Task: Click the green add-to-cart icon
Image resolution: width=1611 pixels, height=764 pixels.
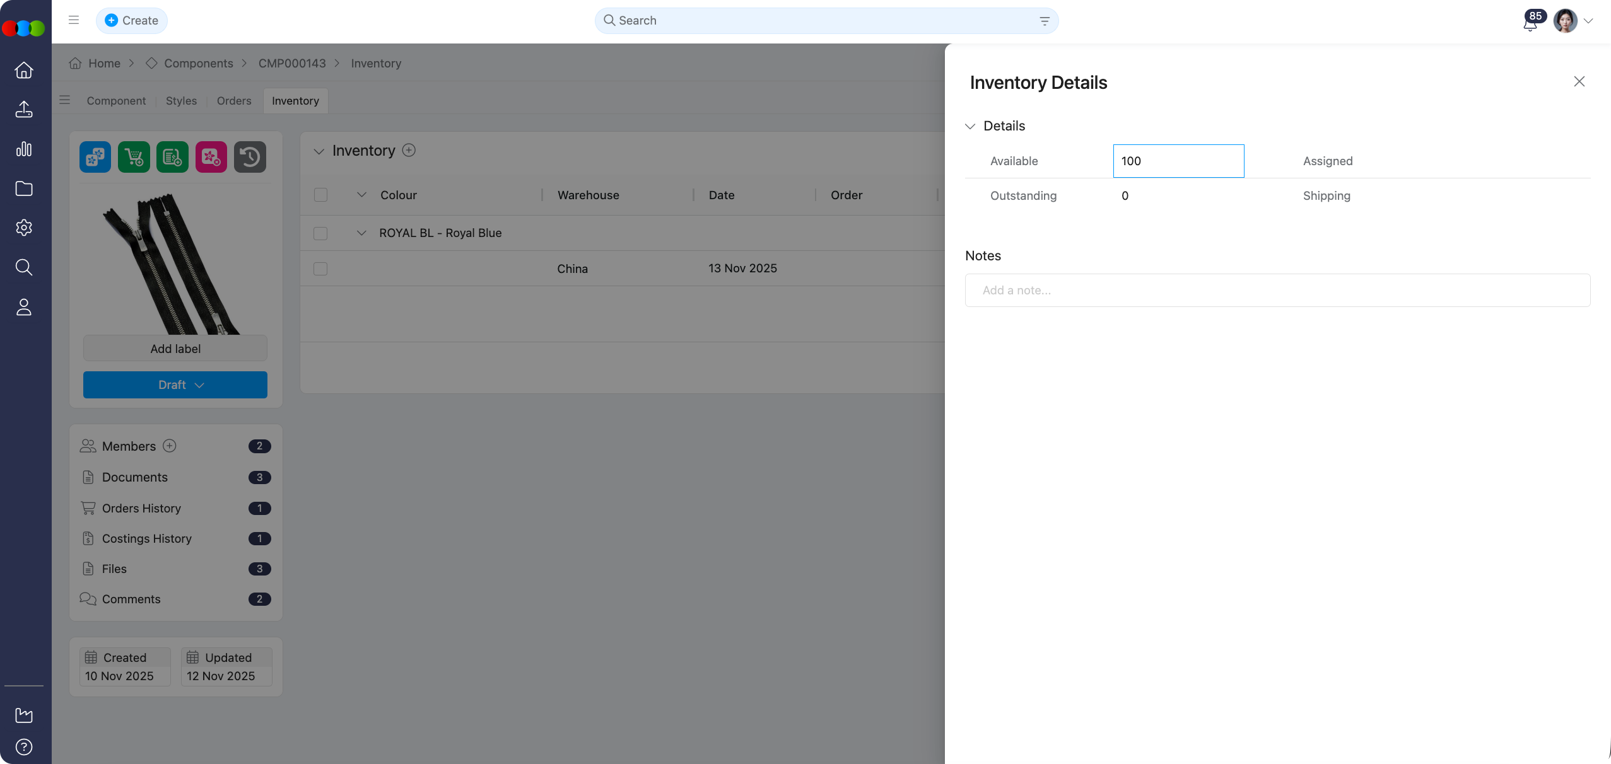Action: click(134, 157)
